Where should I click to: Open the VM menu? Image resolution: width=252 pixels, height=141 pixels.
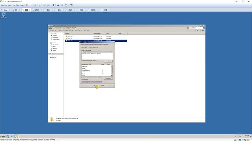14,5
